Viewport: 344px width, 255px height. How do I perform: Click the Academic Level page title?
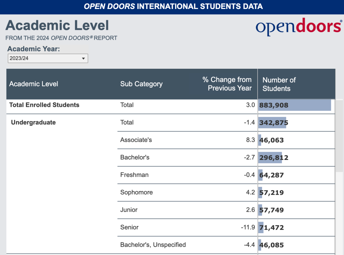pyautogui.click(x=57, y=25)
